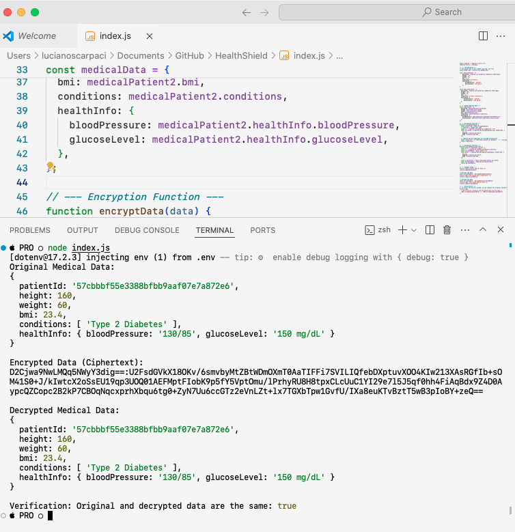Open the launch profile dropdown arrow
This screenshot has height=532, width=515.
[414, 230]
